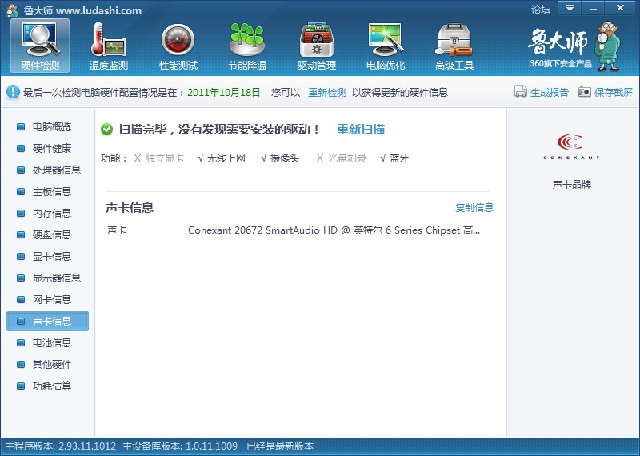This screenshot has width=640, height=456.
Task: Click the 保存截屏 save screenshot button
Action: coord(605,92)
